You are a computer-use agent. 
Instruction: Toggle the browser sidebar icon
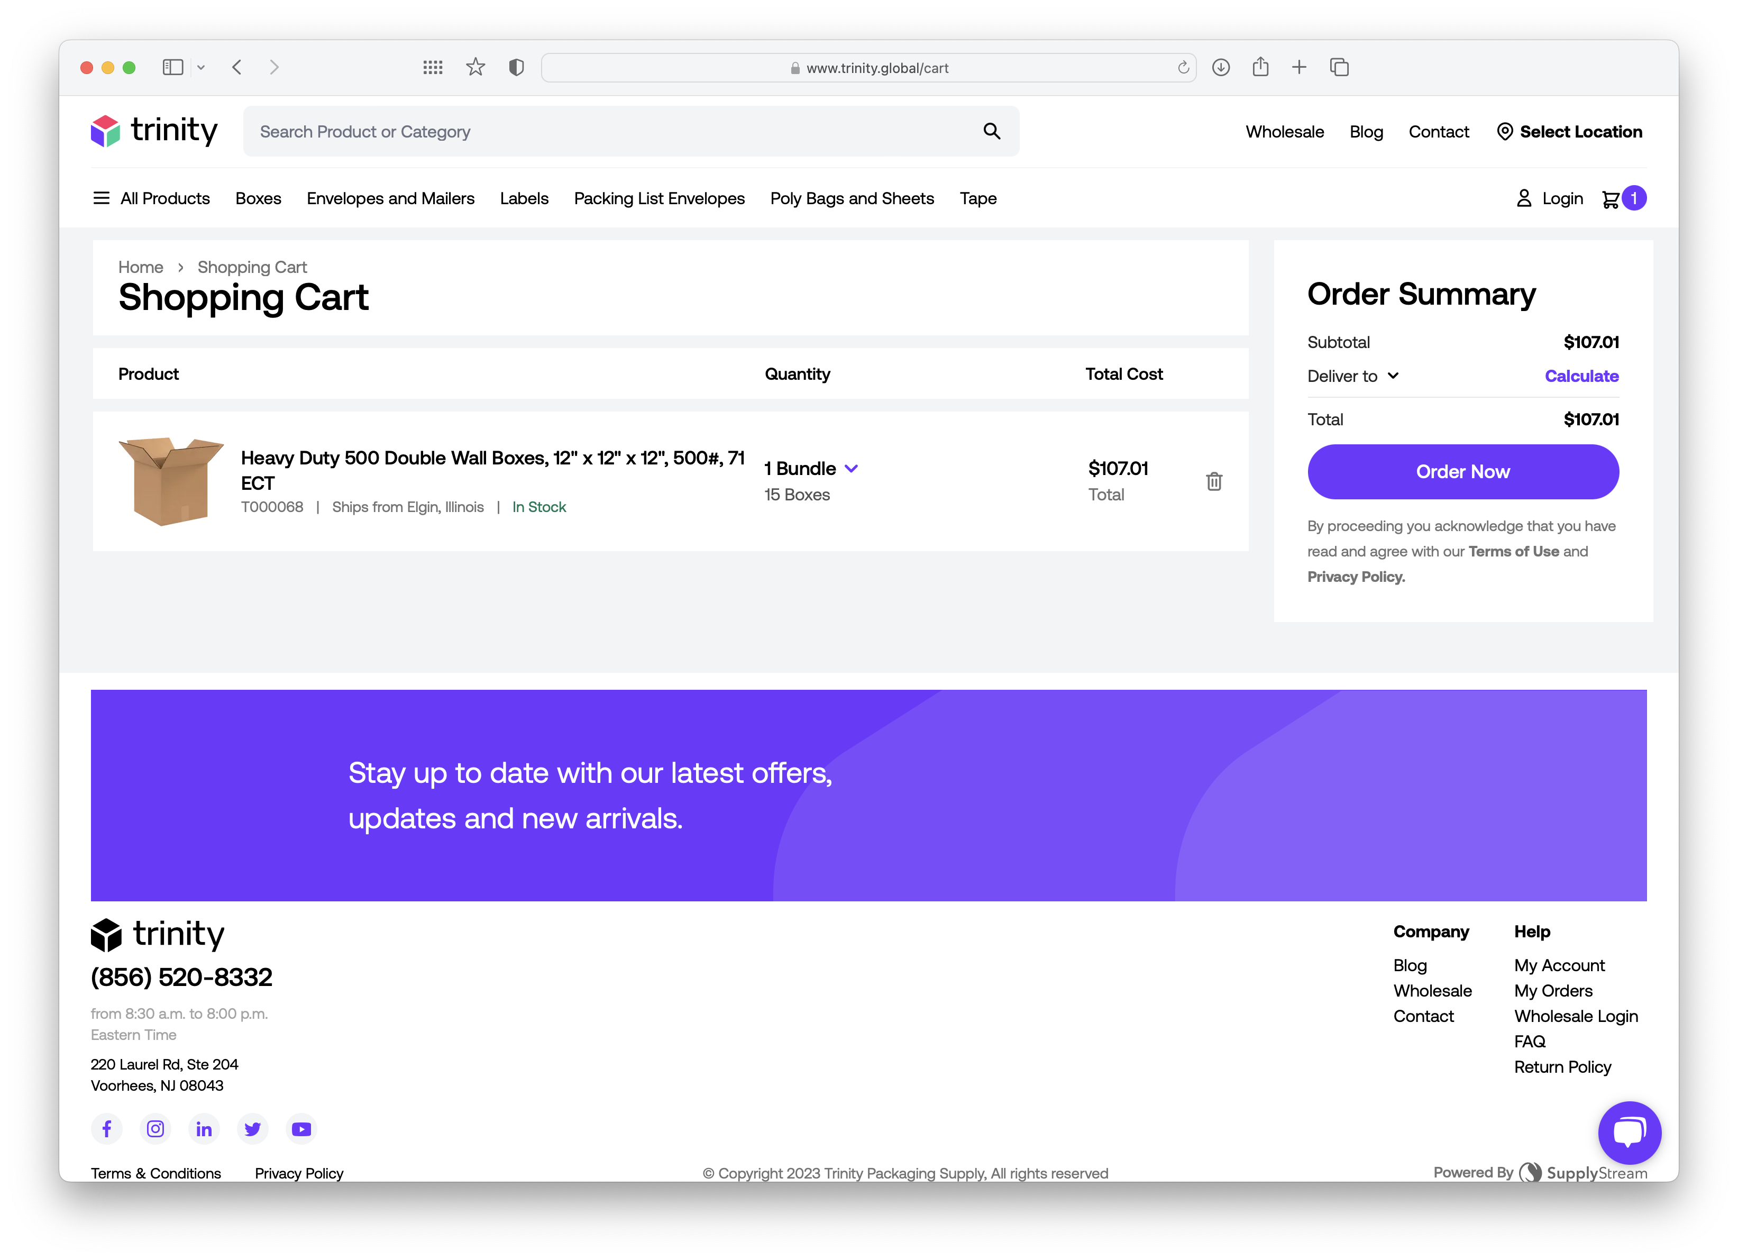tap(173, 68)
